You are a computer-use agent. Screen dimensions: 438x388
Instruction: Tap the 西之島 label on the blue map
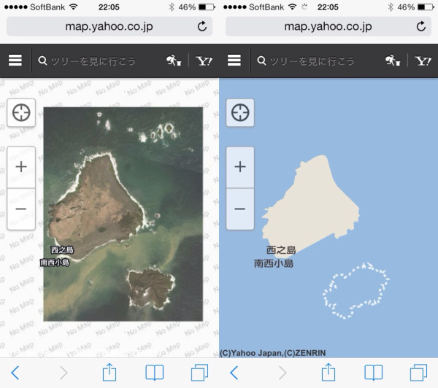tap(280, 249)
